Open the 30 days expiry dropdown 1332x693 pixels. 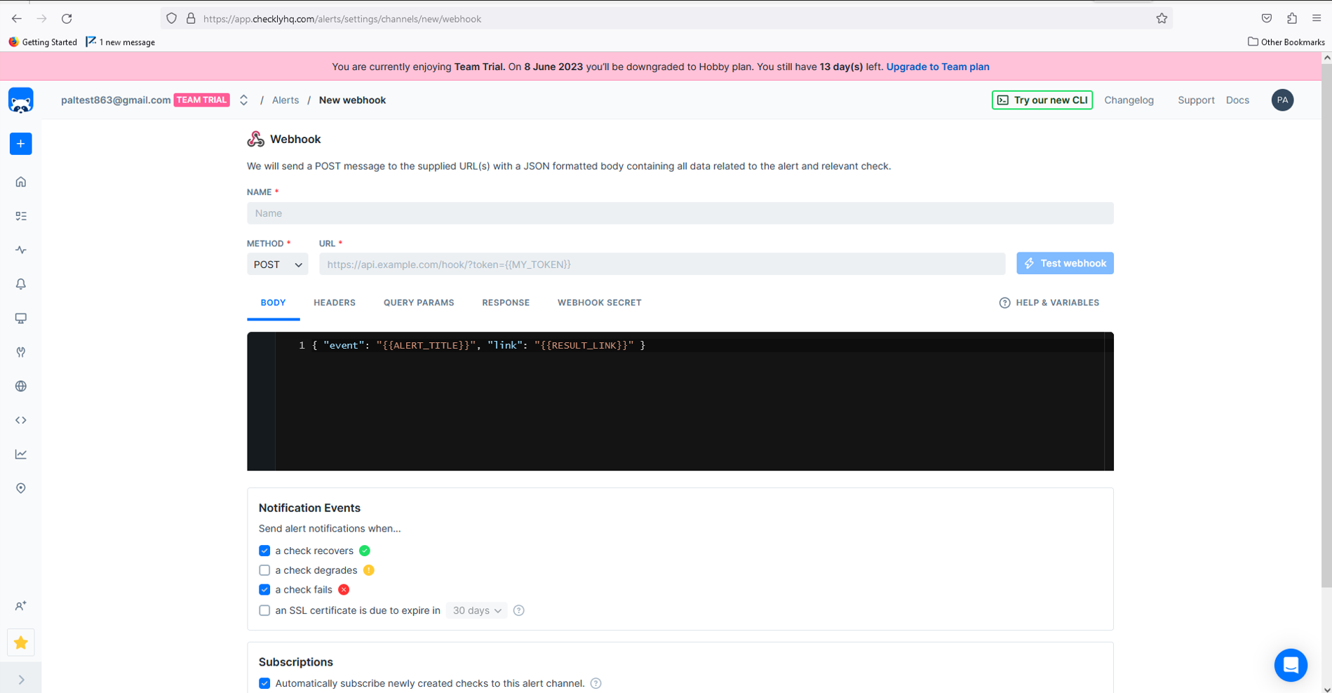[x=477, y=610]
